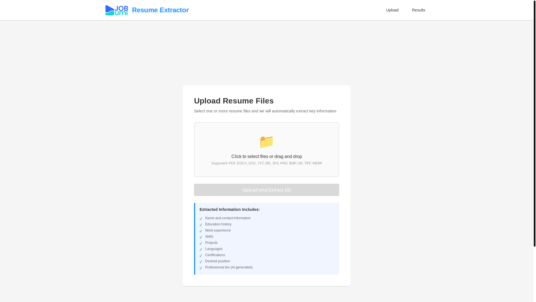Open the Upload nav item
The image size is (536, 302).
tap(392, 10)
